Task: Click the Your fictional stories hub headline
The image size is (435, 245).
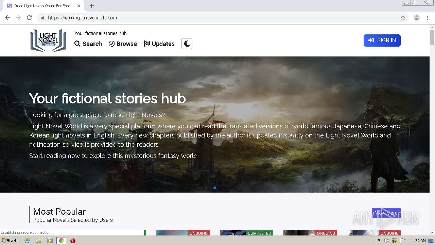Action: coord(107,98)
